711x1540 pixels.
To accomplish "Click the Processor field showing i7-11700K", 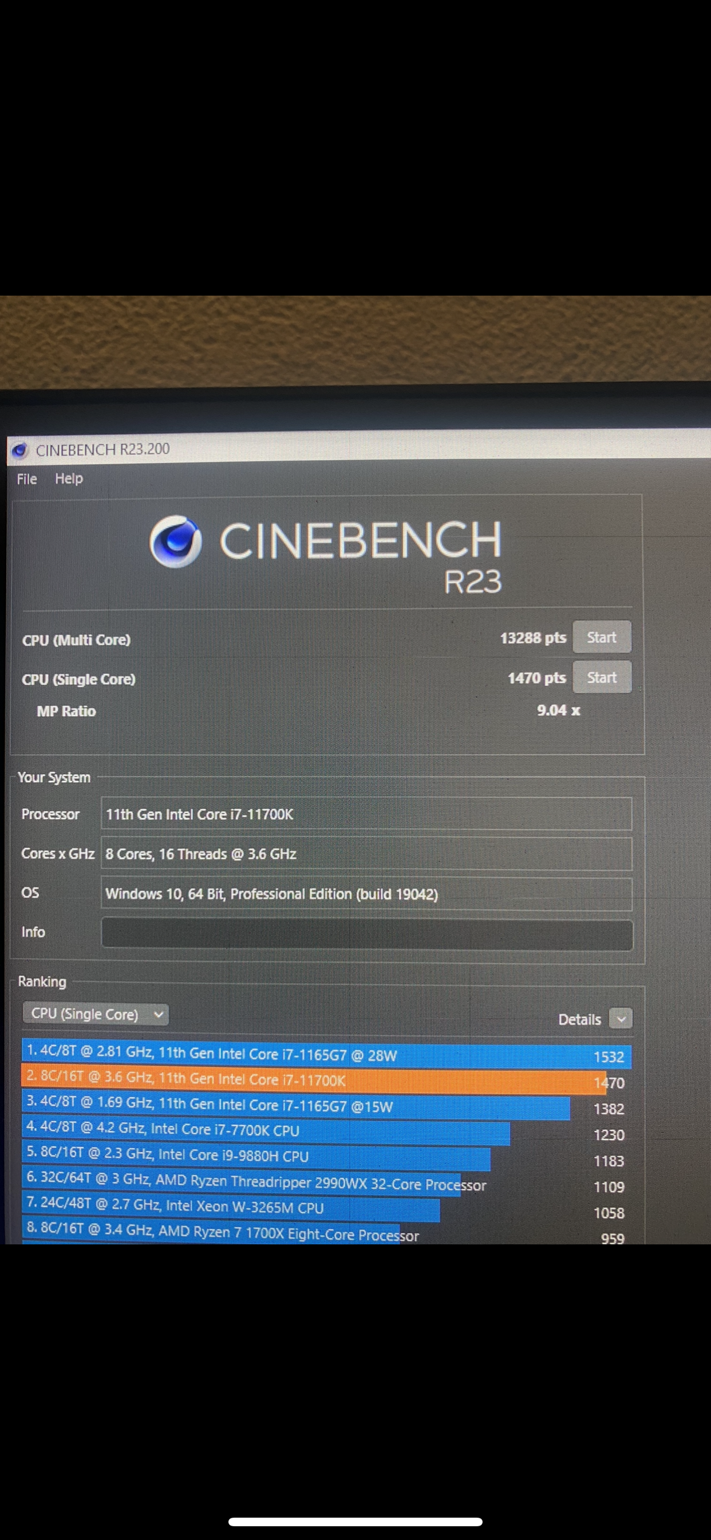I will [x=366, y=814].
